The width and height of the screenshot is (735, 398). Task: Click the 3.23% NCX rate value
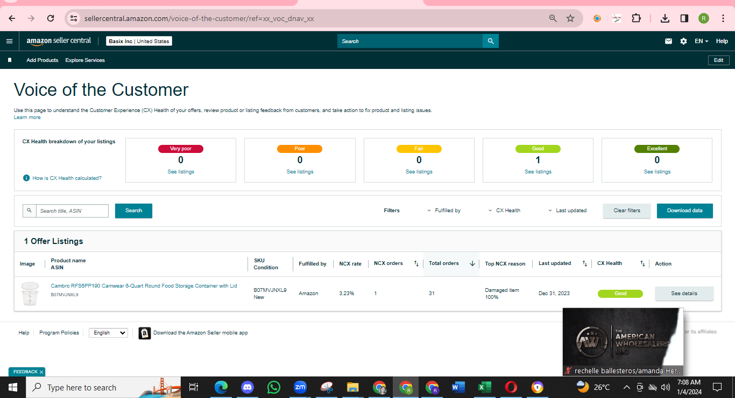pos(347,294)
